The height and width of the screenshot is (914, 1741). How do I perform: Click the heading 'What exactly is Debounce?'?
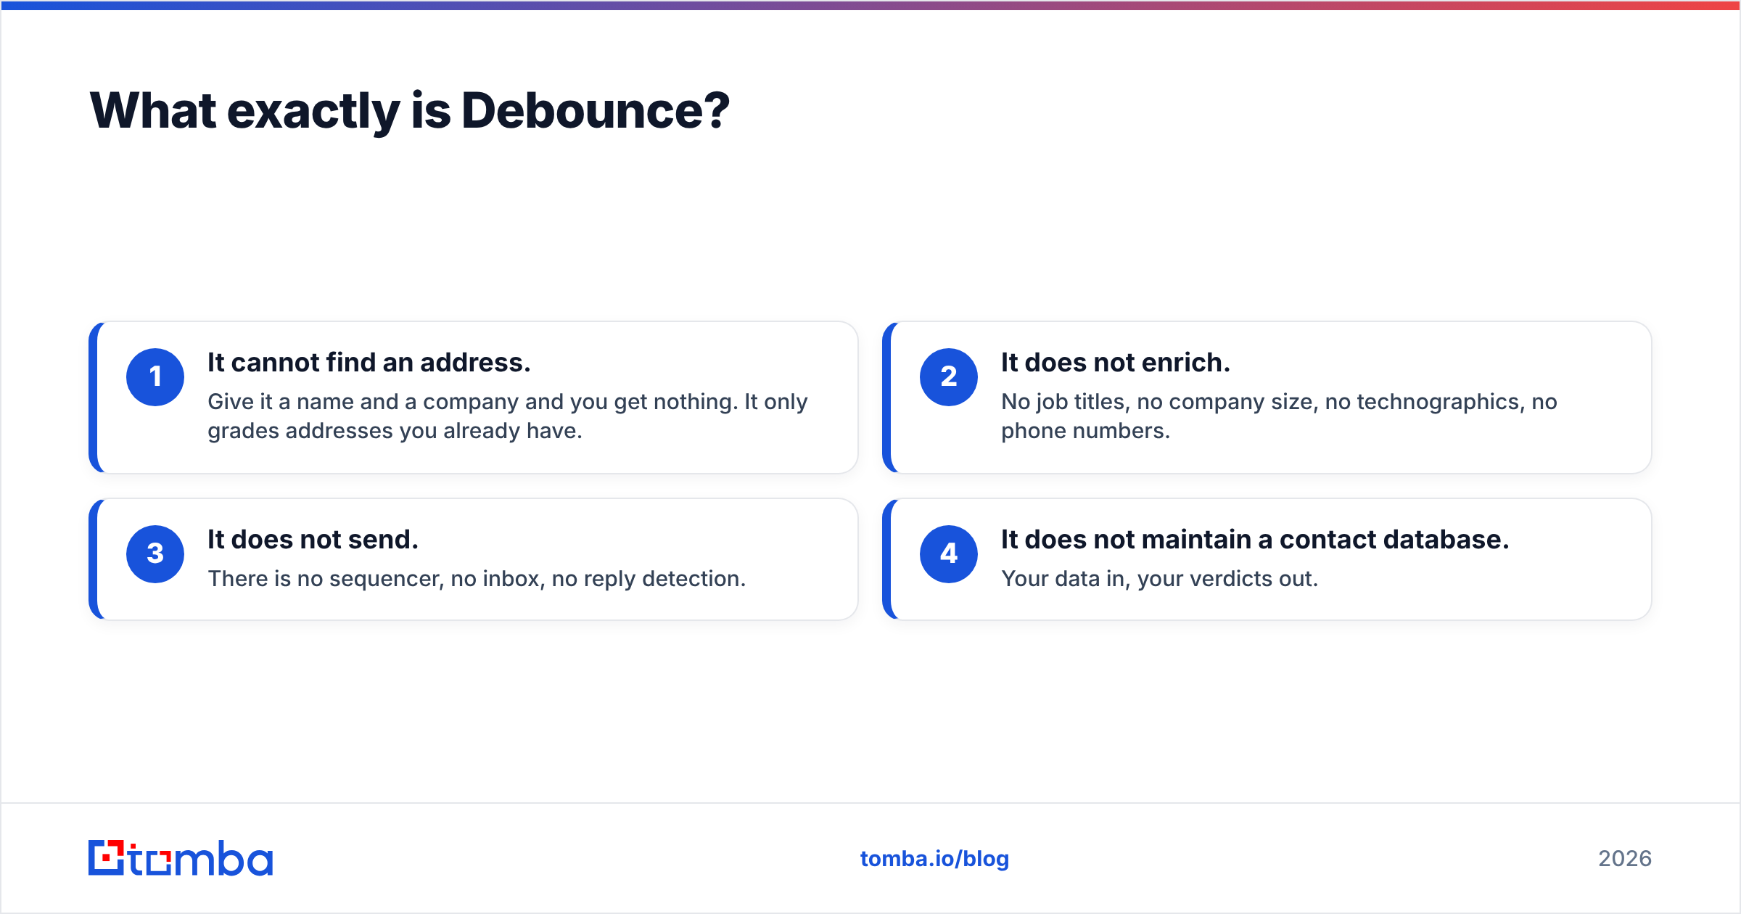pyautogui.click(x=410, y=111)
